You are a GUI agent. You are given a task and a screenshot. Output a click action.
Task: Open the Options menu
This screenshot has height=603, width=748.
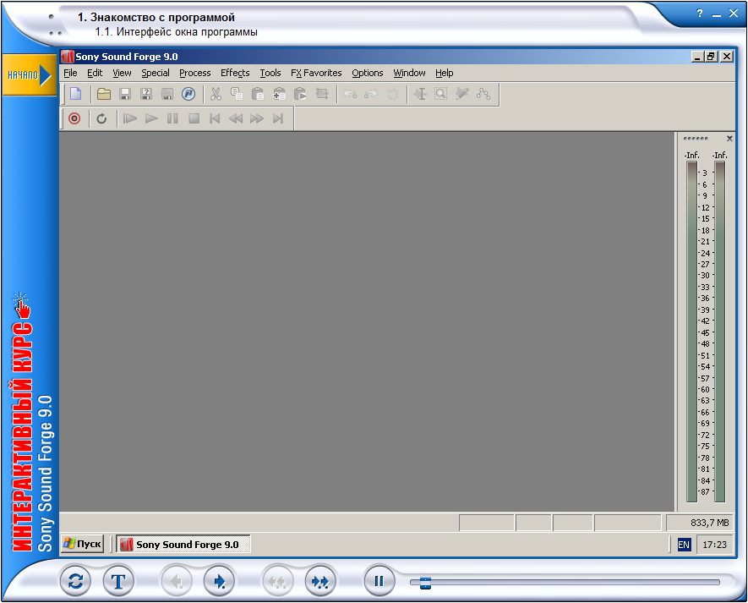[x=368, y=73]
